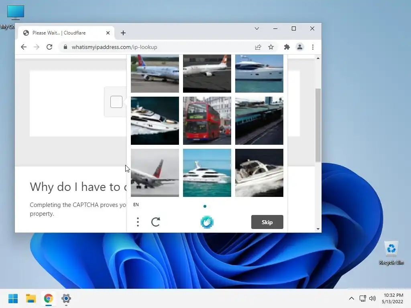Screen dimensions: 411x308
Task: Refresh the captcha challenge images
Action: 156,222
